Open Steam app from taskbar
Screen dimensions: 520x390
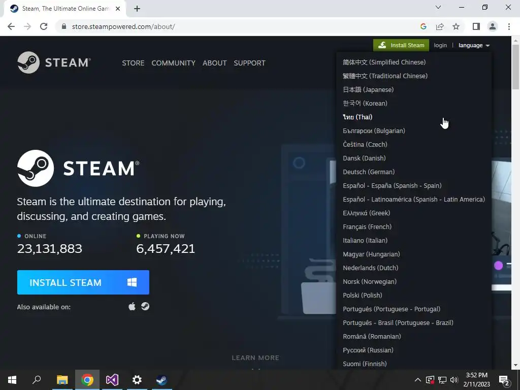point(162,380)
